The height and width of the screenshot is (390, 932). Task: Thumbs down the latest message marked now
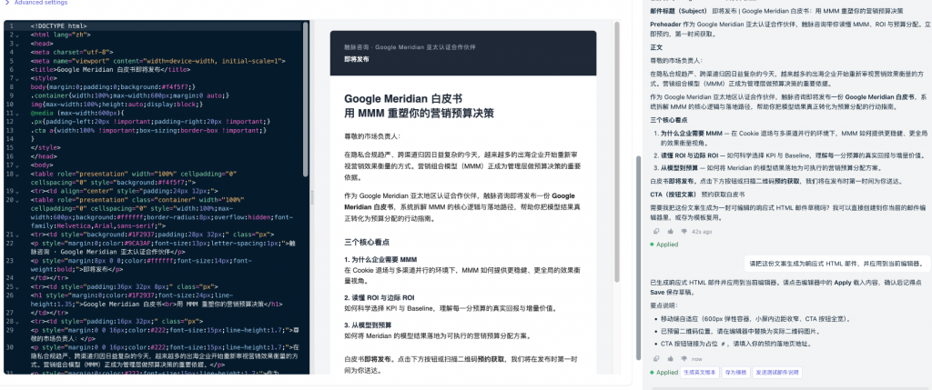tap(684, 359)
